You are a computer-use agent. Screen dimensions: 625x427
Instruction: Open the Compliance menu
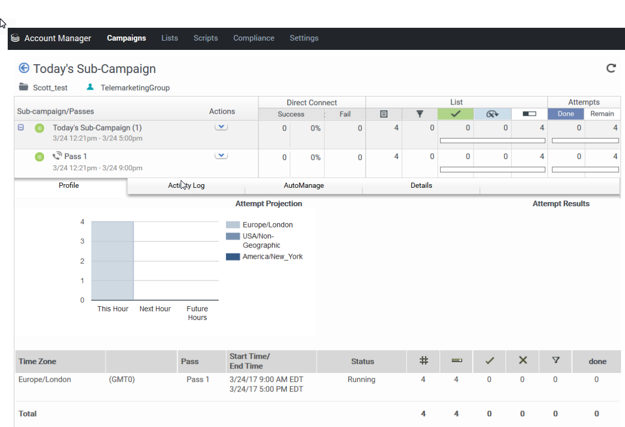(x=254, y=38)
